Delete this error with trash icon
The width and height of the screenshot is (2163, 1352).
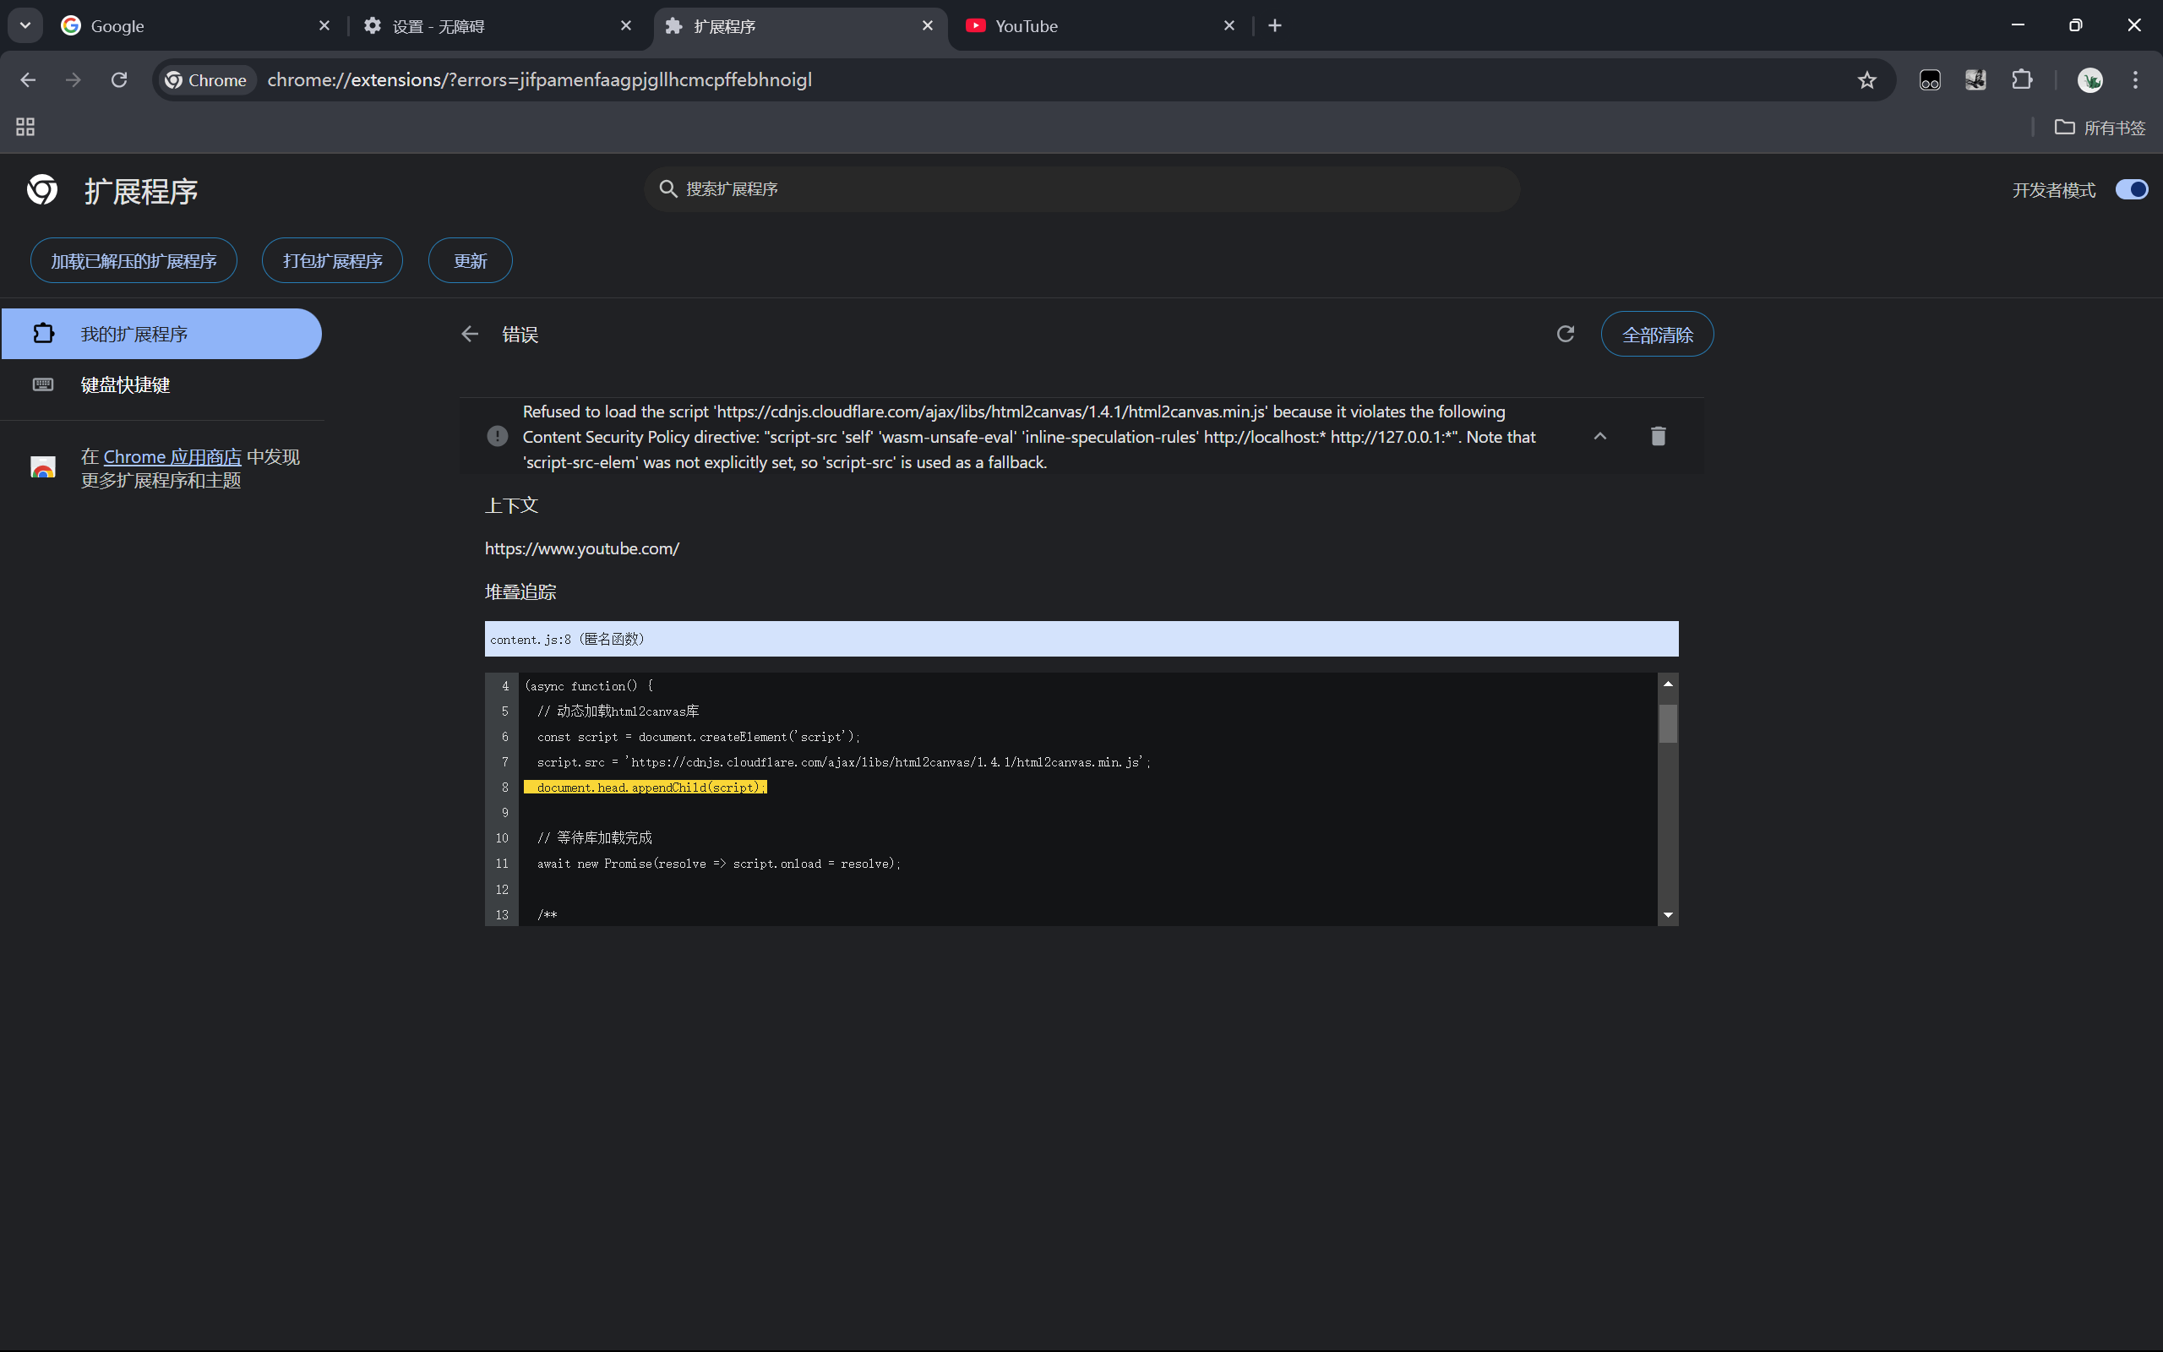pyautogui.click(x=1658, y=435)
